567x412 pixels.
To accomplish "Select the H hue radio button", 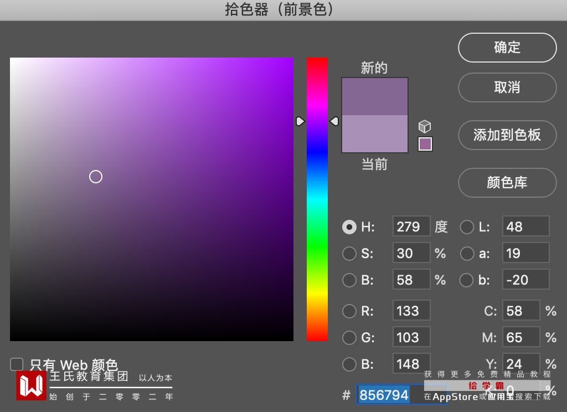I will [x=349, y=226].
